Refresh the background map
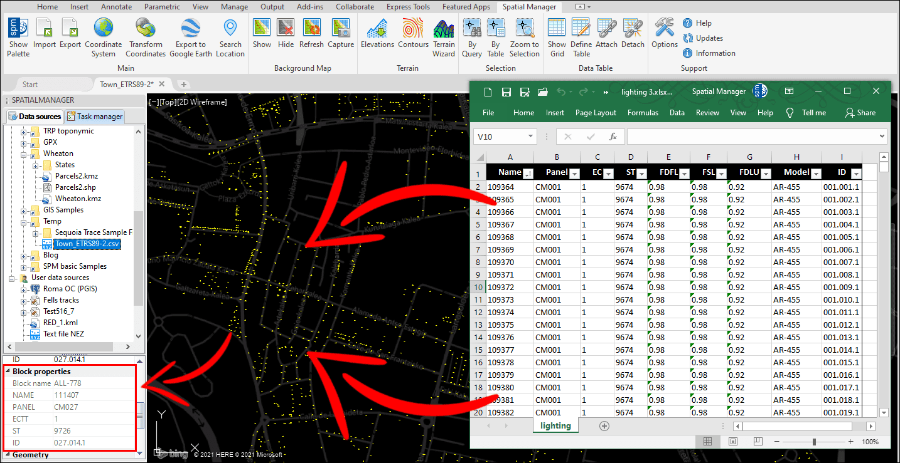The height and width of the screenshot is (463, 900). point(311,33)
